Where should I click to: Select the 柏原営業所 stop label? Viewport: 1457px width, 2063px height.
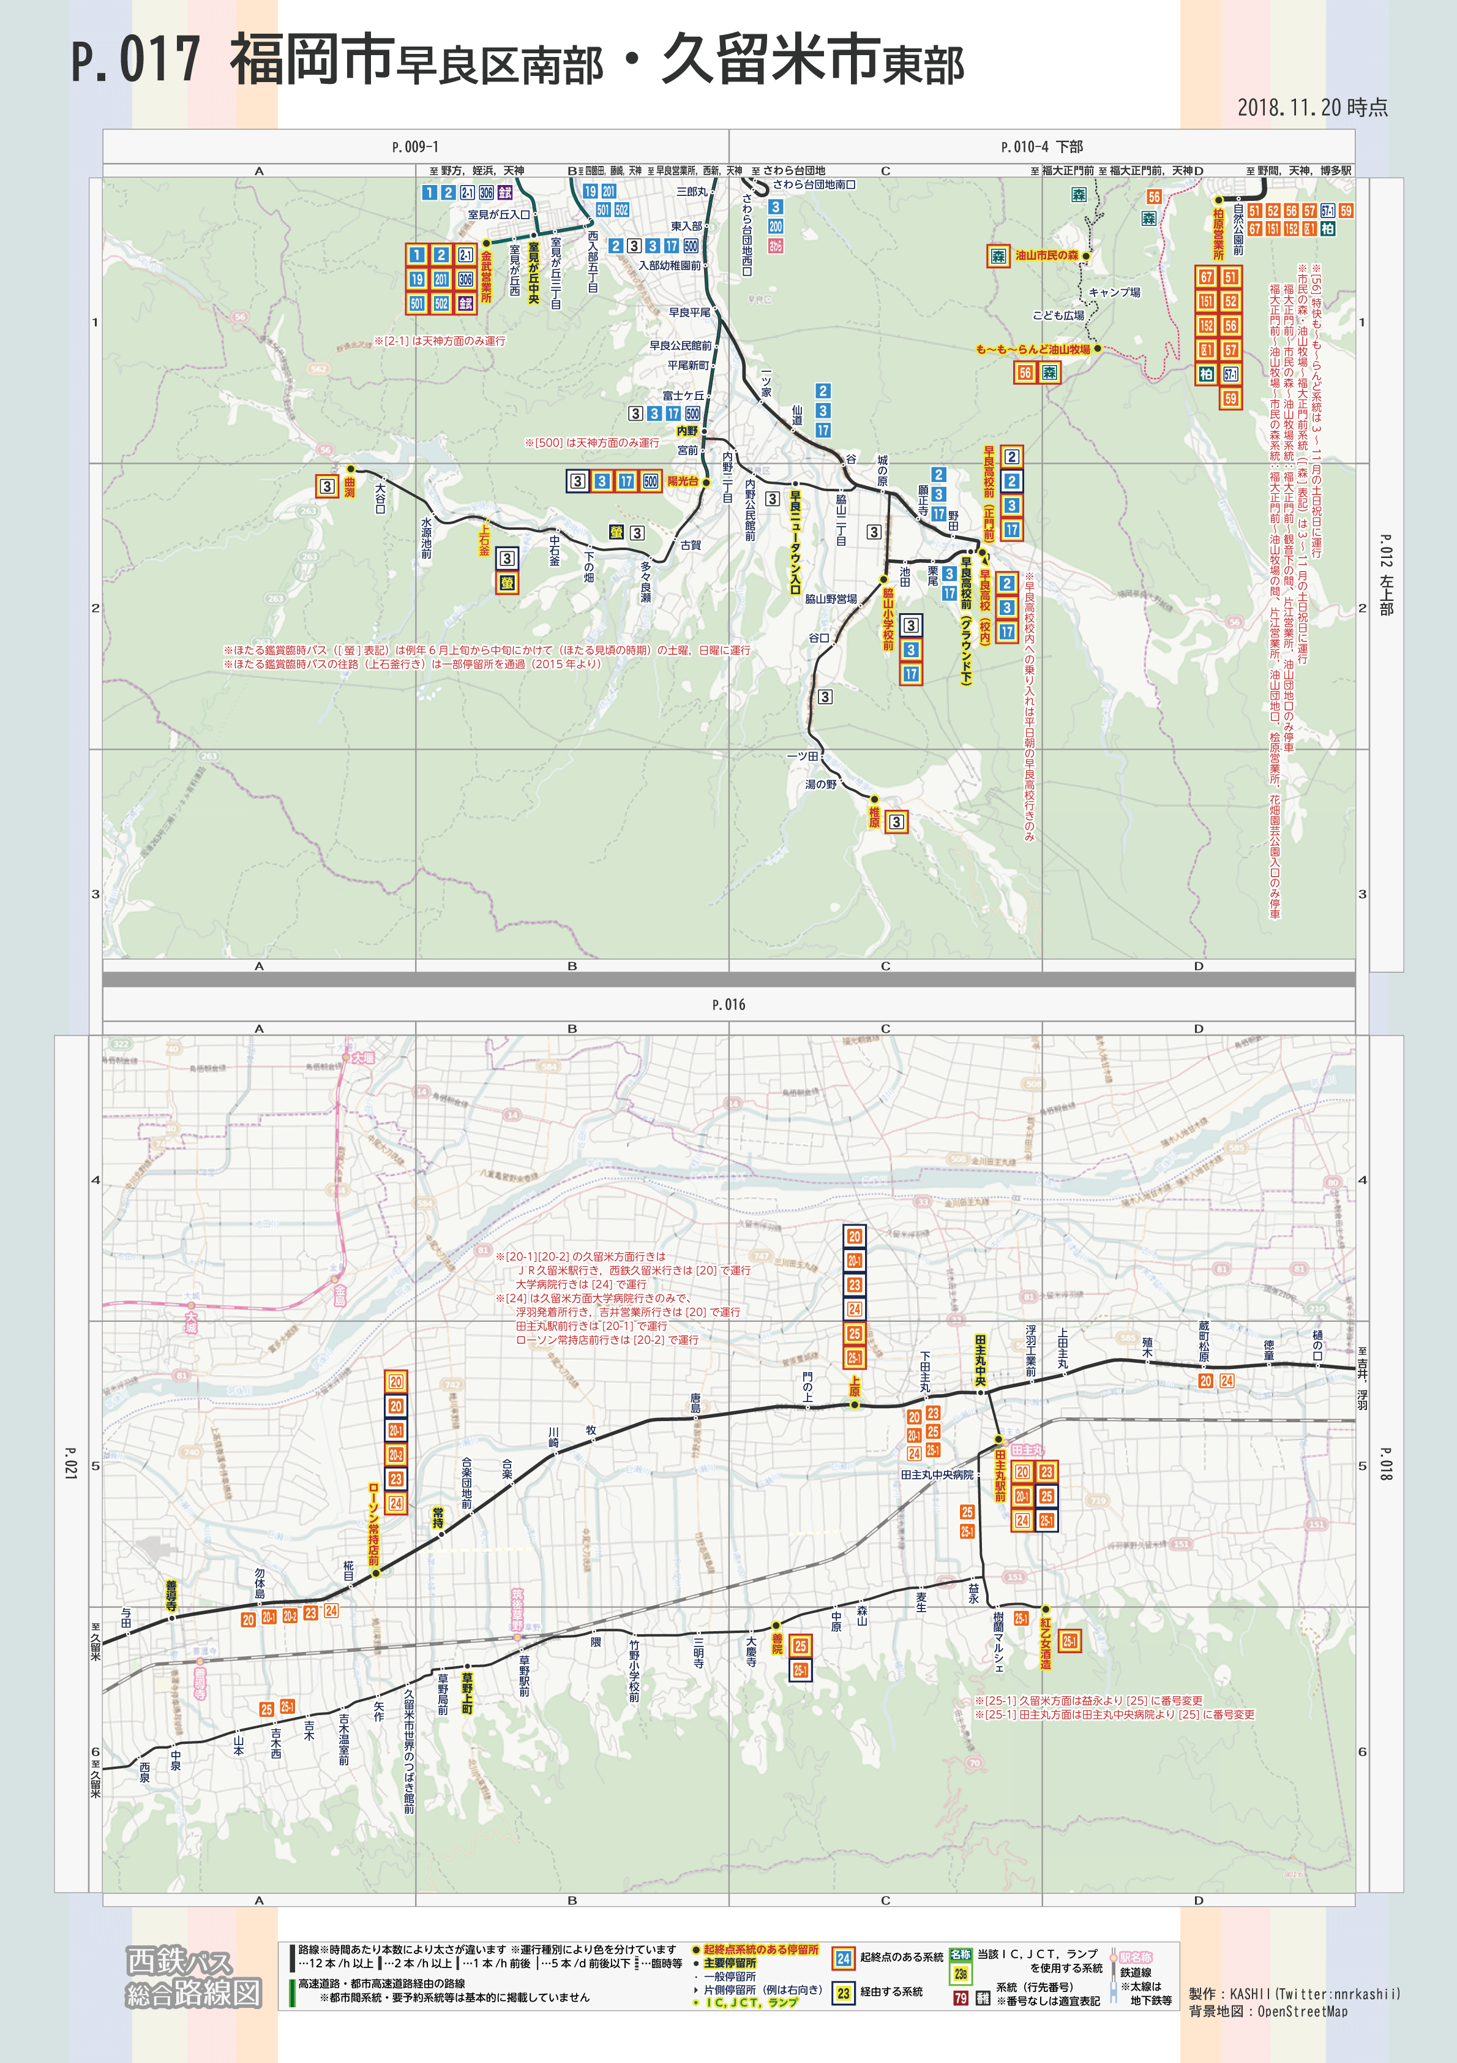pyautogui.click(x=1218, y=233)
